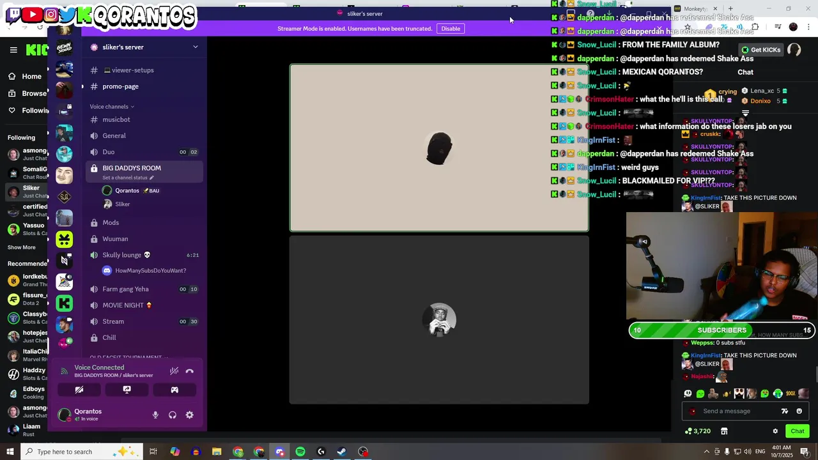Click the SUBSCRIBERS goal progress bar

pyautogui.click(x=722, y=330)
